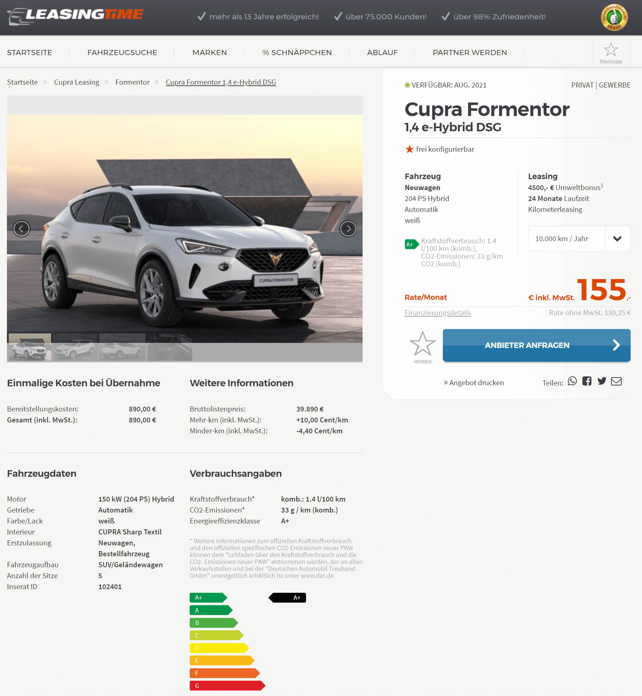Click Bruttolistenpreis value 39.890 €

coord(310,409)
